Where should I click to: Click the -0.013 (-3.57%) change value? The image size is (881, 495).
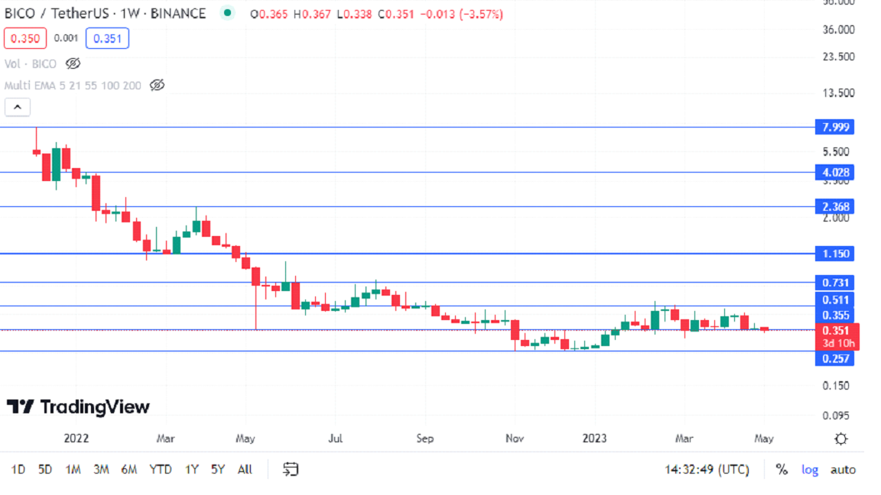[x=460, y=14]
